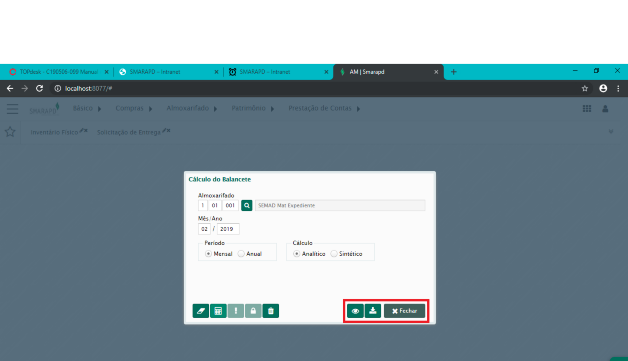The height and width of the screenshot is (361, 628).
Task: Expand the favorites bar double chevron
Action: pos(611,132)
